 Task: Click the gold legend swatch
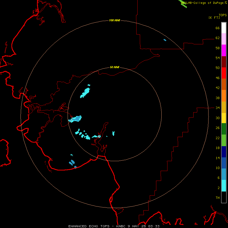[x=224, y=107]
